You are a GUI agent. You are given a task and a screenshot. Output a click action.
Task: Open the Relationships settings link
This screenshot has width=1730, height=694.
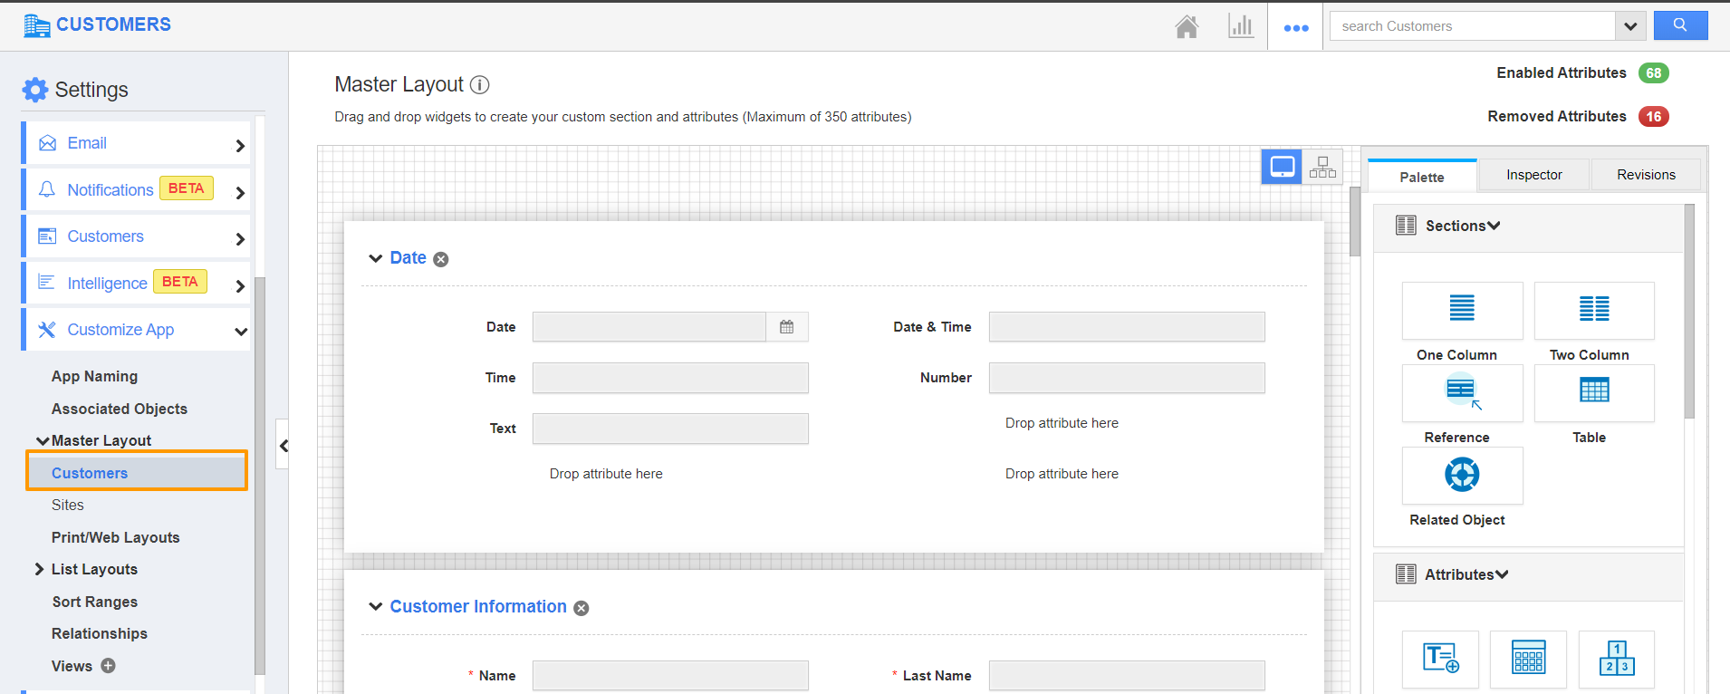(x=100, y=633)
